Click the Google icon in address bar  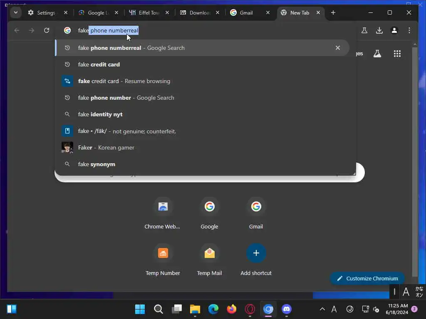click(67, 30)
